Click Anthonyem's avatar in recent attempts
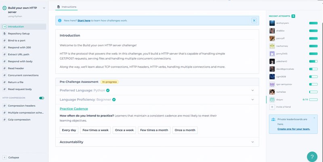This screenshot has width=323, height=162. pos(273,23)
